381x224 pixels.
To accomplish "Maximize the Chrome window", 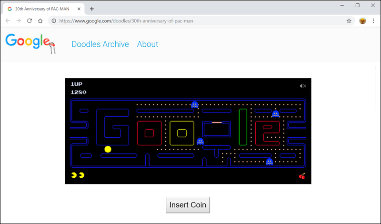I will (358, 5).
